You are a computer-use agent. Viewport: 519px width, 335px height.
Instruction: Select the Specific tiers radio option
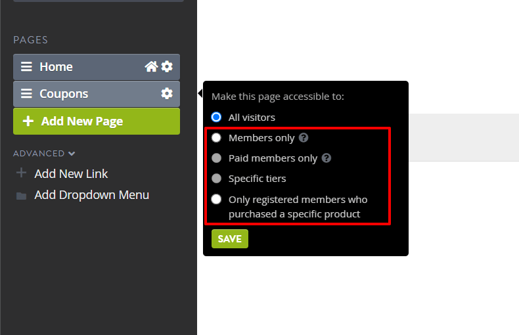[217, 179]
